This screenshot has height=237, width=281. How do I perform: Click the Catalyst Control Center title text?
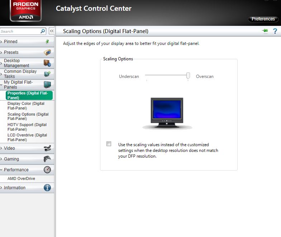click(94, 9)
